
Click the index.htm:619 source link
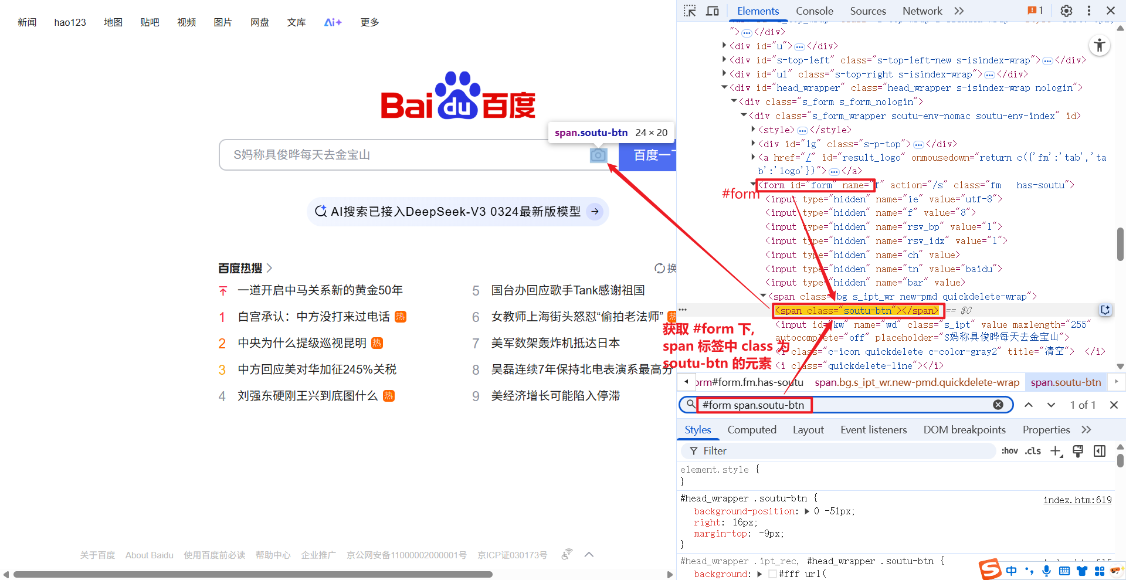1077,500
